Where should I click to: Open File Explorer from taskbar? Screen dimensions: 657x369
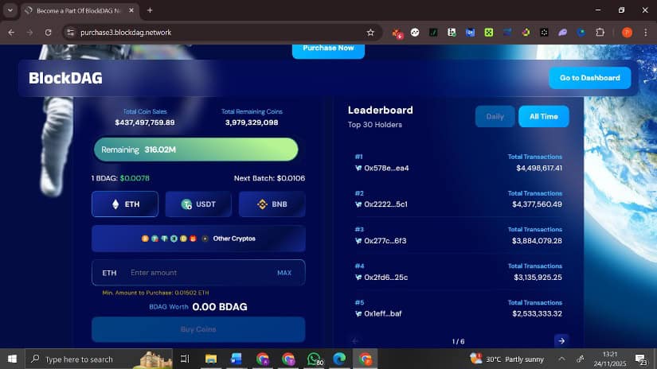(x=211, y=359)
